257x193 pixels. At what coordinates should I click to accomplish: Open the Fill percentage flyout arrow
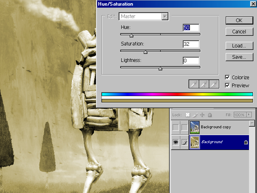click(x=249, y=115)
